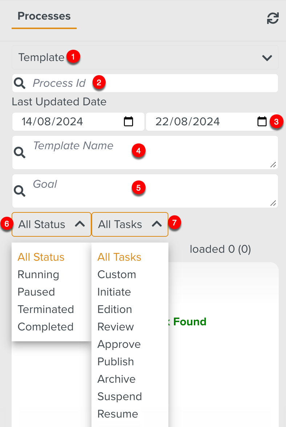Expand the Template dropdown
Viewport: 286px width, 427px height.
click(145, 57)
